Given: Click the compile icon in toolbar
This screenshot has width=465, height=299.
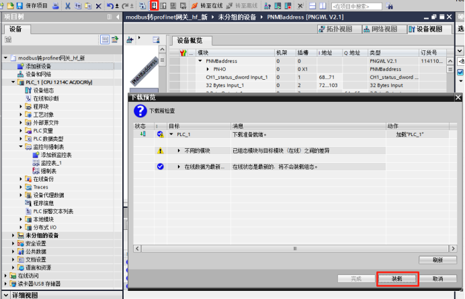Looking at the screenshot, I should [142, 5].
